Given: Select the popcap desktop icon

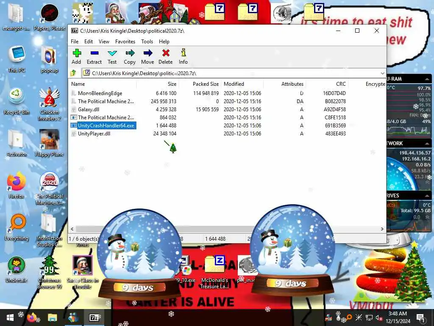Looking at the screenshot, I should (x=50, y=59).
